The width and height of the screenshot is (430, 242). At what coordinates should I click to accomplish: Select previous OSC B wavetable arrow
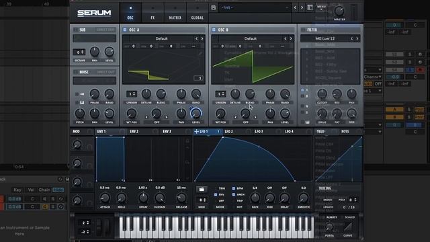285,39
